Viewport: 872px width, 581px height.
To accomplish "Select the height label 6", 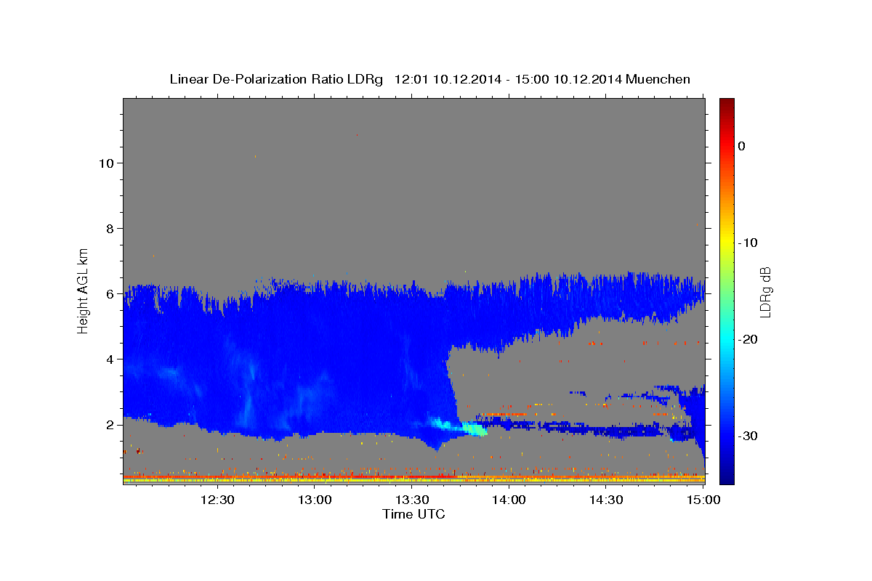I will pos(110,294).
